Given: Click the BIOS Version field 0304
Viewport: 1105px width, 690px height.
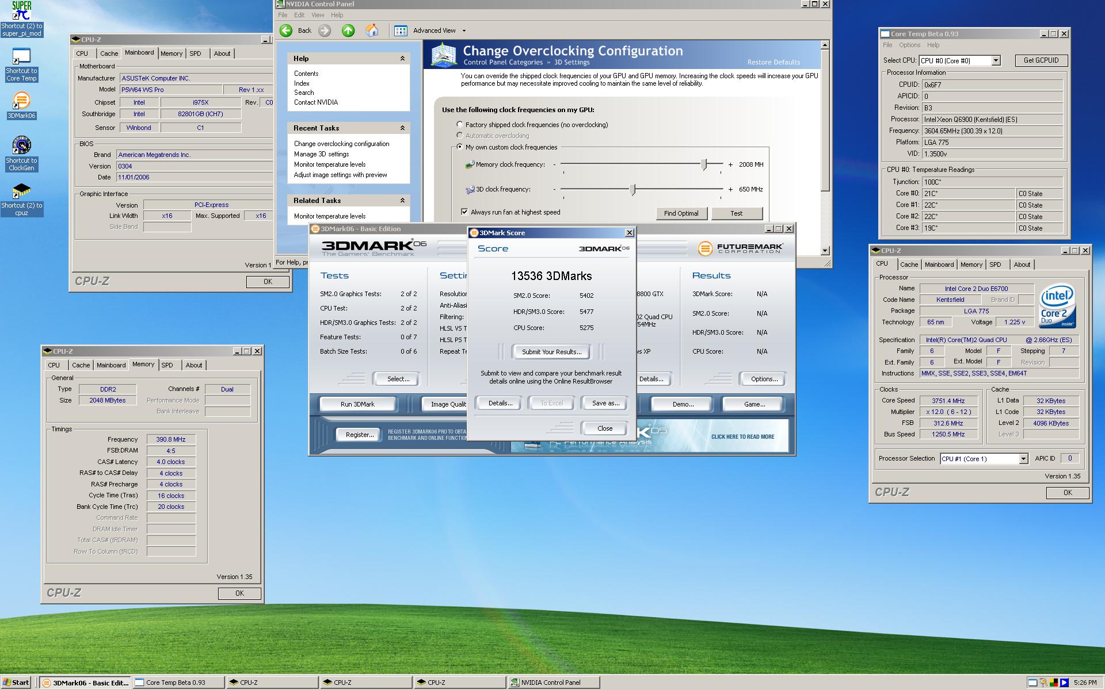Looking at the screenshot, I should coord(194,166).
